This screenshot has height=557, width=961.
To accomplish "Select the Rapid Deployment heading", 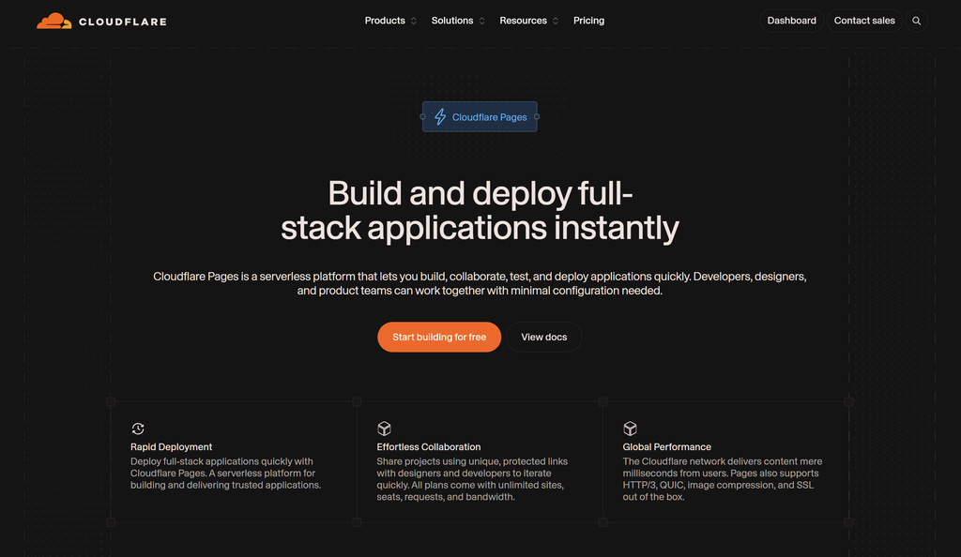I will pos(171,447).
